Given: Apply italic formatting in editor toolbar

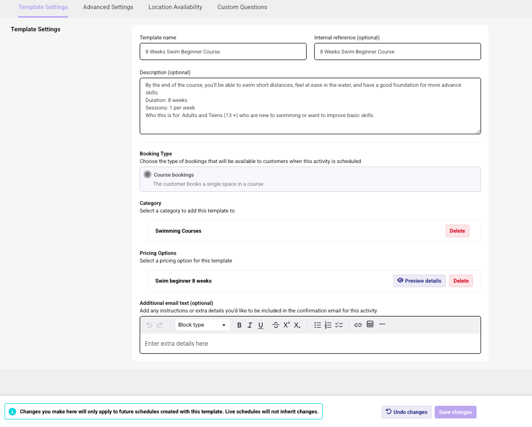Looking at the screenshot, I should pos(250,325).
